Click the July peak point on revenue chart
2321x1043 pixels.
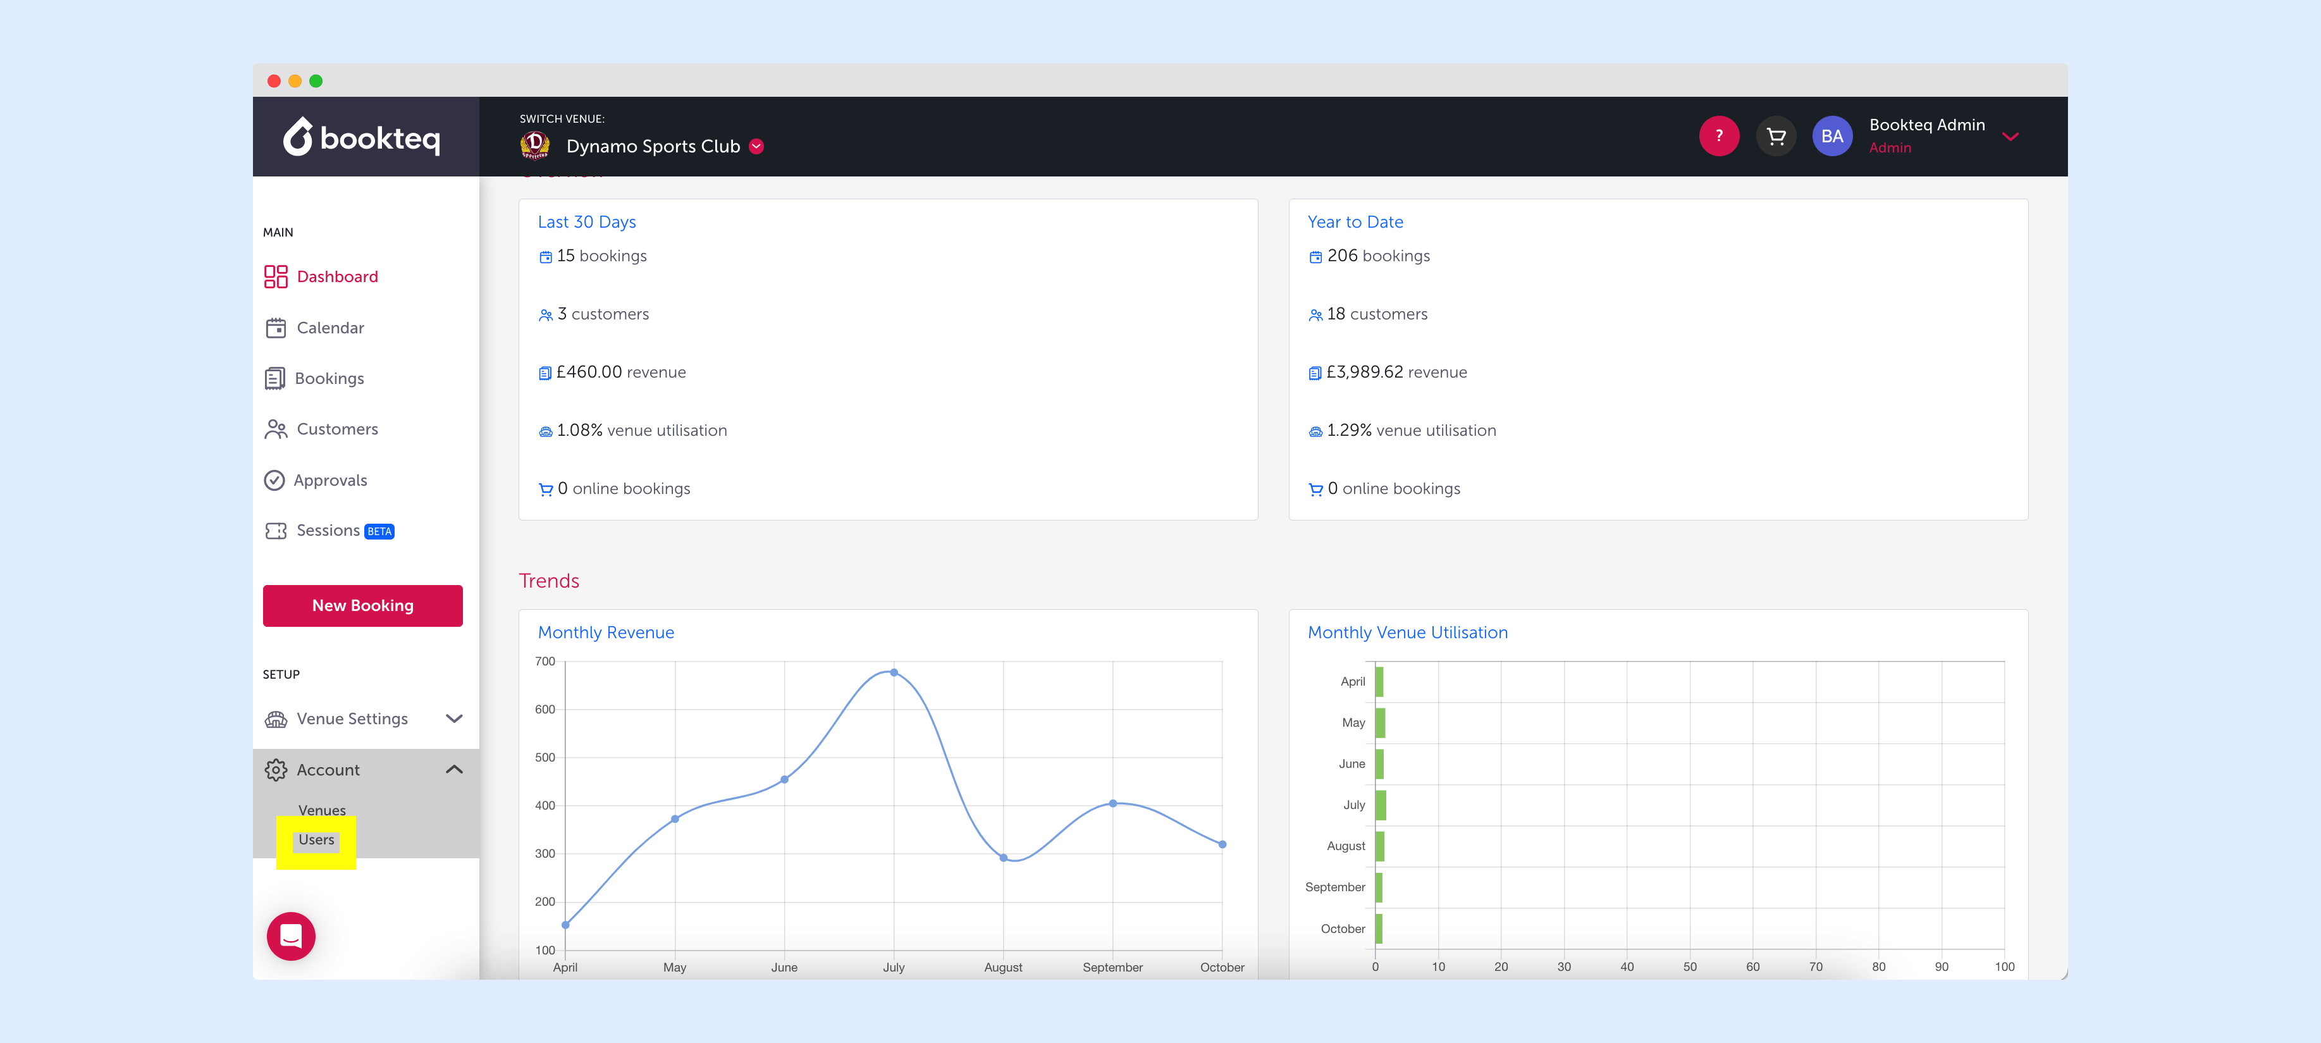click(x=893, y=672)
